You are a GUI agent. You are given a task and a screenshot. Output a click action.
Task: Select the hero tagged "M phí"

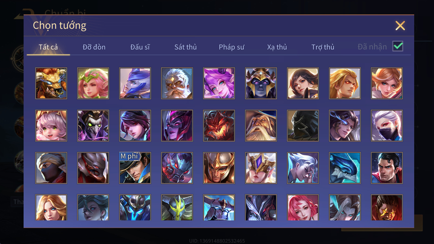135,168
